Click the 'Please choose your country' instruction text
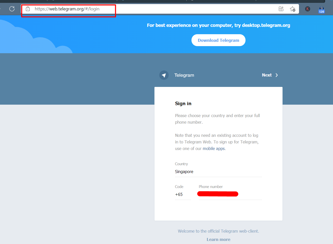This screenshot has height=244, width=333. coord(217,119)
